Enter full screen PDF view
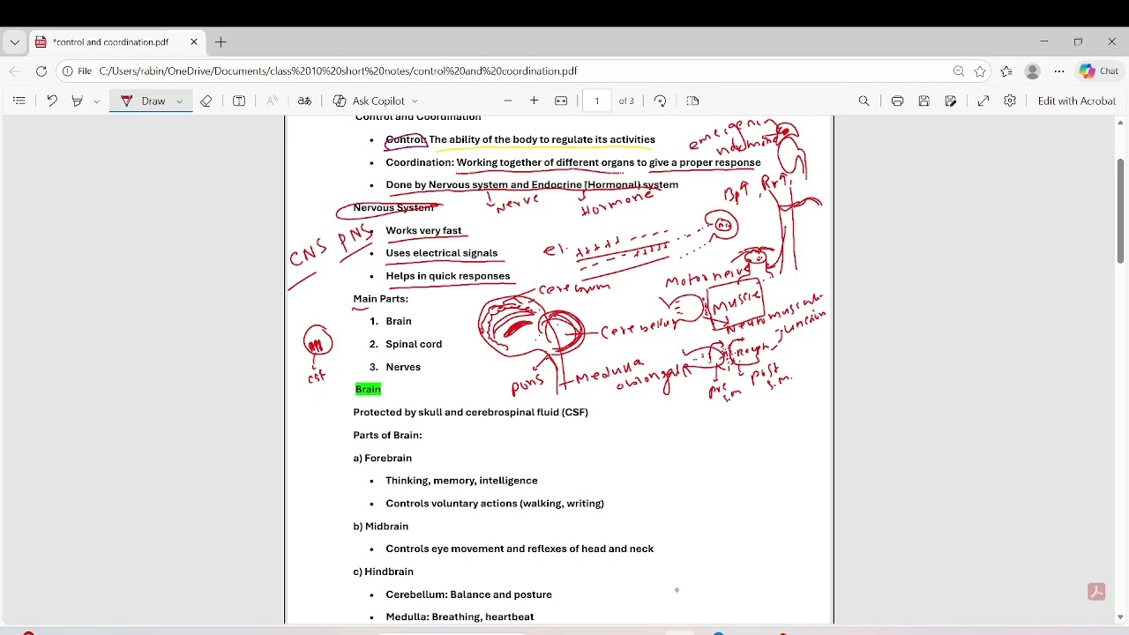The width and height of the screenshot is (1129, 635). click(x=983, y=101)
